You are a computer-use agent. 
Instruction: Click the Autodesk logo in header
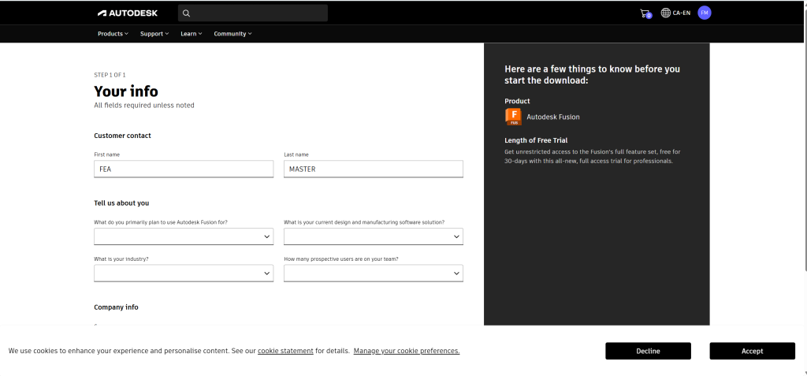127,13
